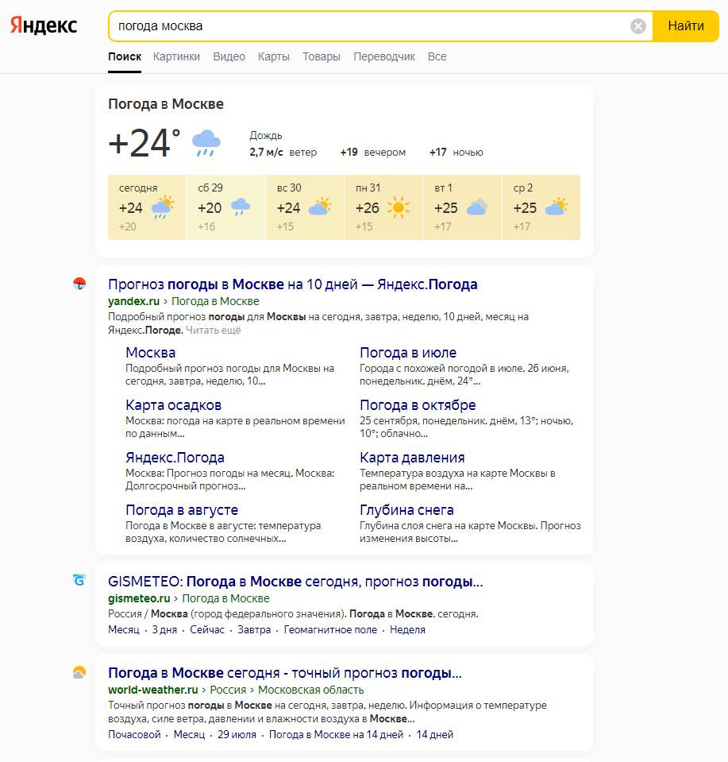The image size is (728, 762).
Task: Click the Яндекс logo
Action: tap(44, 25)
